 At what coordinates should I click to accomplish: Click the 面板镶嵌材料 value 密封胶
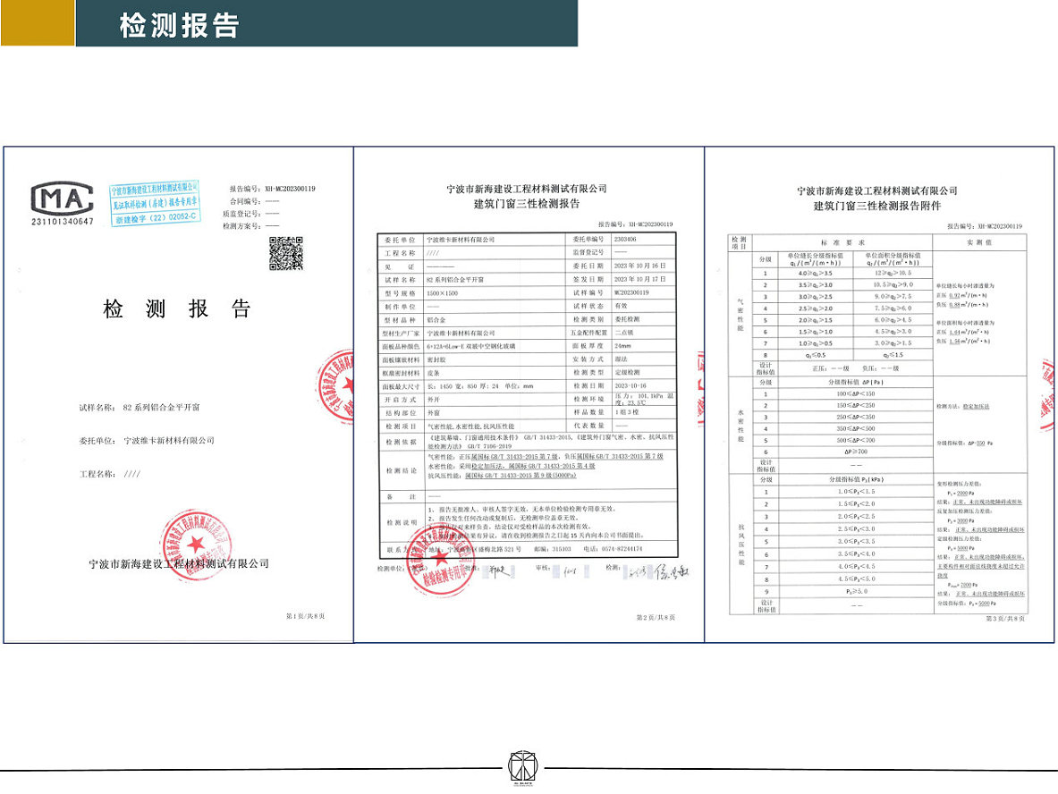click(436, 359)
